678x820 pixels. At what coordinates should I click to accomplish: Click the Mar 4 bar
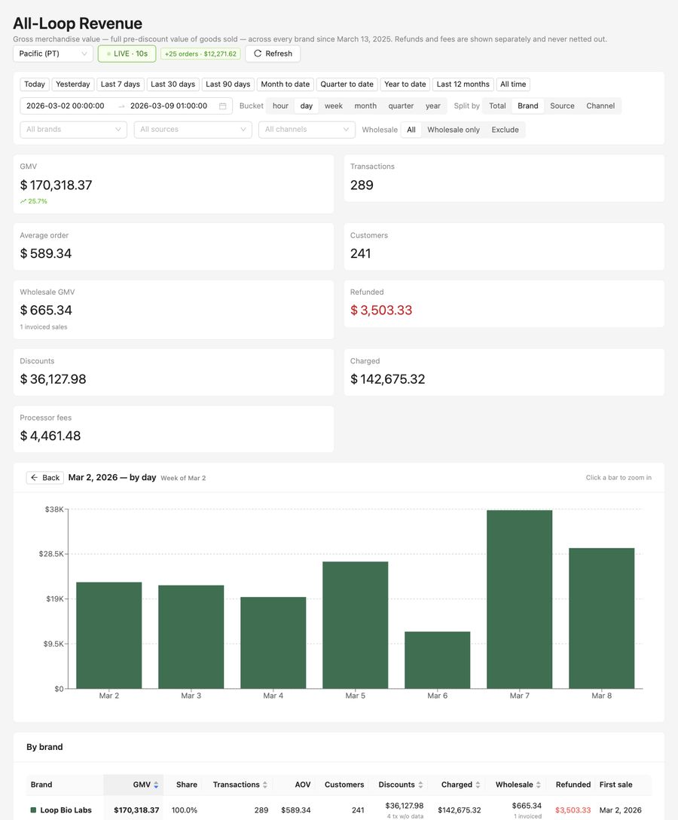pyautogui.click(x=273, y=643)
